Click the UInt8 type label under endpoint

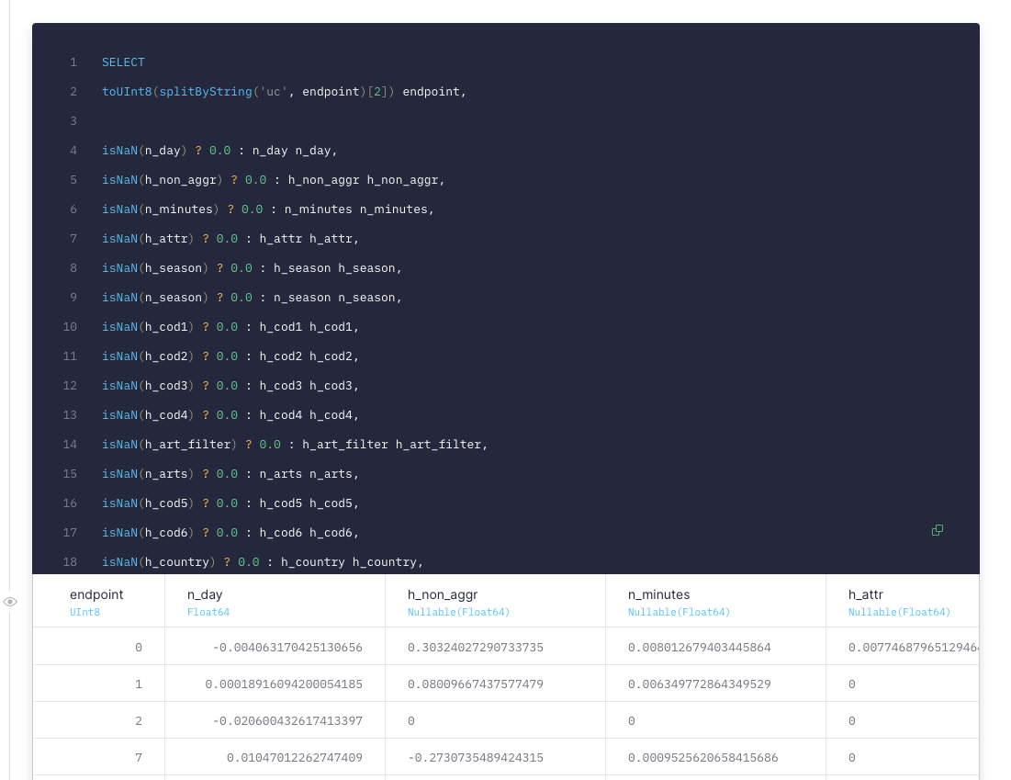click(84, 612)
